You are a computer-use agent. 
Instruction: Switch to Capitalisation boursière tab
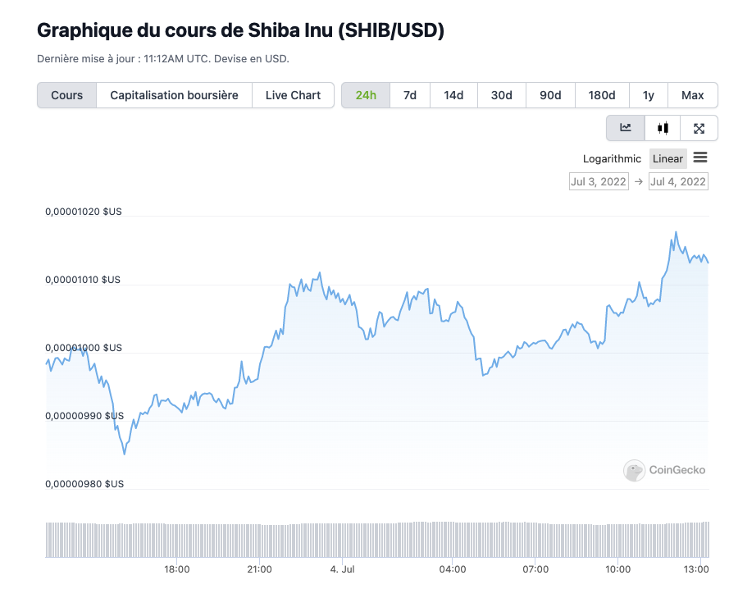[x=174, y=95]
